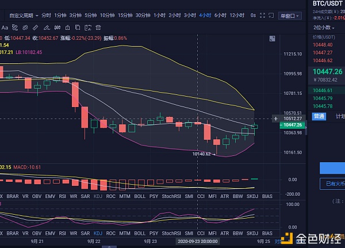Screen dimensions: 345x248
Task: Click the magnet snap tool icon
Action: [x=57, y=28]
